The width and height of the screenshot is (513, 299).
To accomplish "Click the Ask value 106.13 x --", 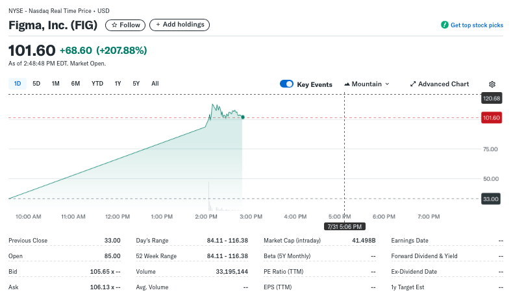I will (x=105, y=287).
